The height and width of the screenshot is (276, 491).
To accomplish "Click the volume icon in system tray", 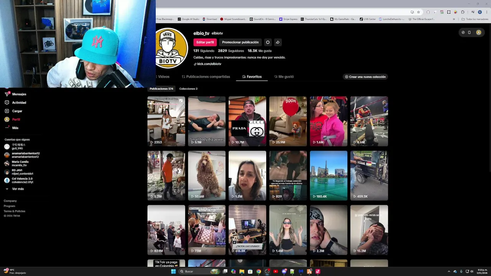I will (472, 271).
